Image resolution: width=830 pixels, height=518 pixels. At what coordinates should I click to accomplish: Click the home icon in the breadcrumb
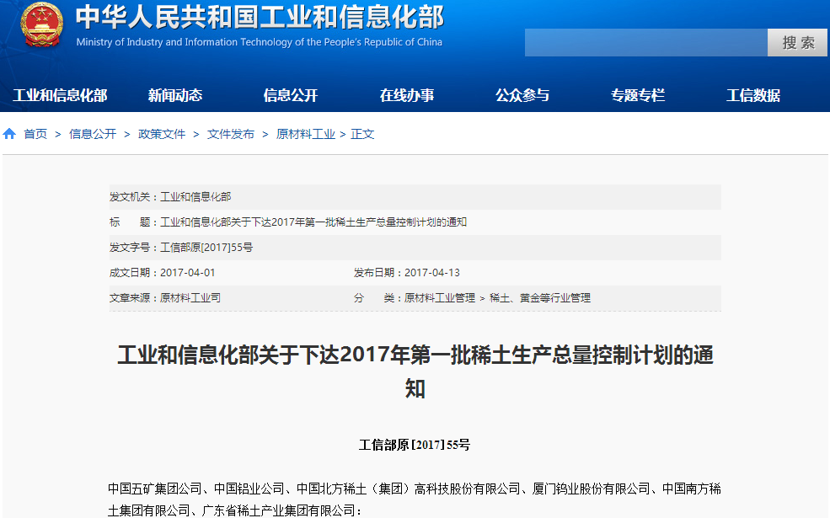click(x=8, y=132)
